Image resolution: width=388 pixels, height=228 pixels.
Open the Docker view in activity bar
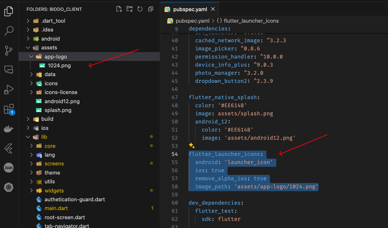pos(9,129)
